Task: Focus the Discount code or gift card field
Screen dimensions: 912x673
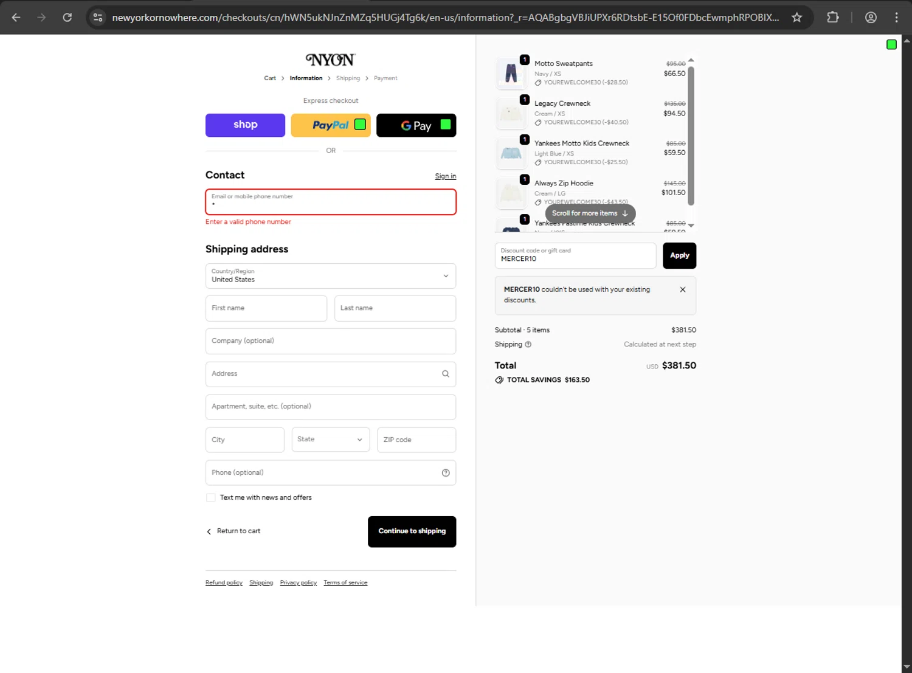Action: pos(575,255)
